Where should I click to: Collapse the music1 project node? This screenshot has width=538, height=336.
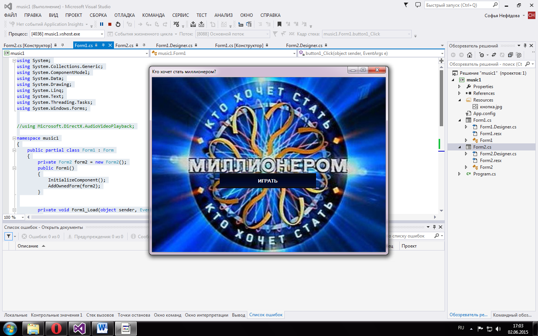tap(453, 80)
